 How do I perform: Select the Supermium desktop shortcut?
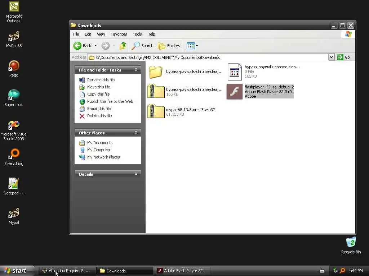click(14, 98)
